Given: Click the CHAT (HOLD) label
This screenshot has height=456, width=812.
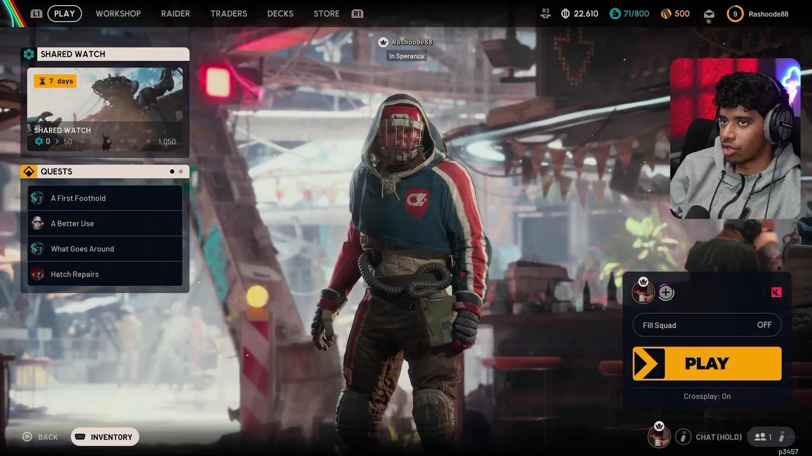Looking at the screenshot, I should coord(719,437).
